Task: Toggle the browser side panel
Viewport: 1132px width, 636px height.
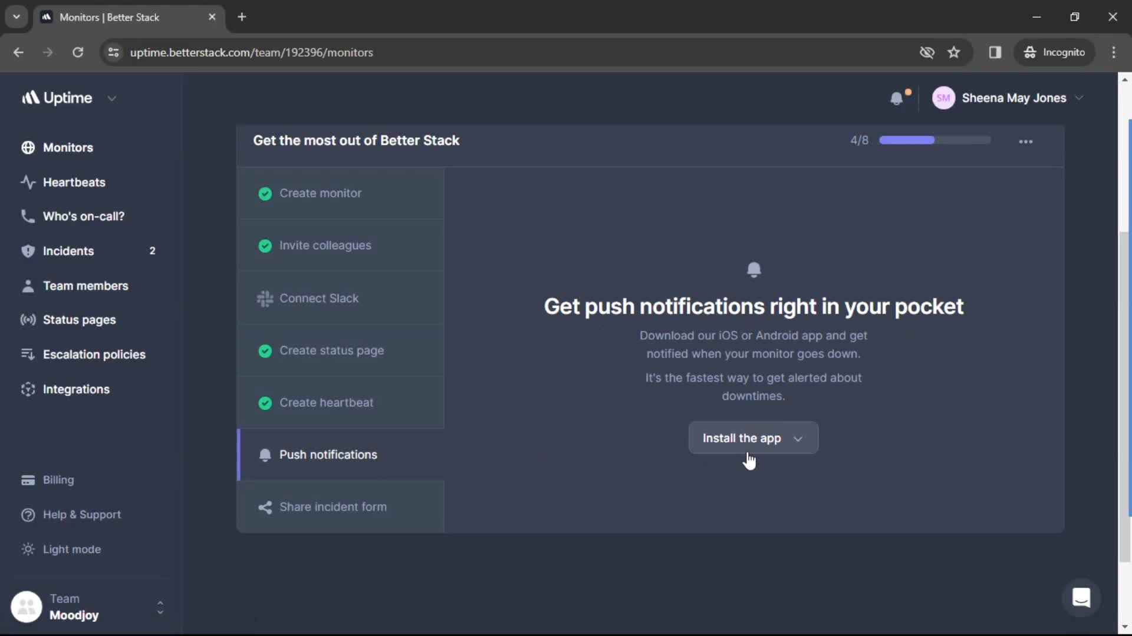Action: pyautogui.click(x=995, y=52)
